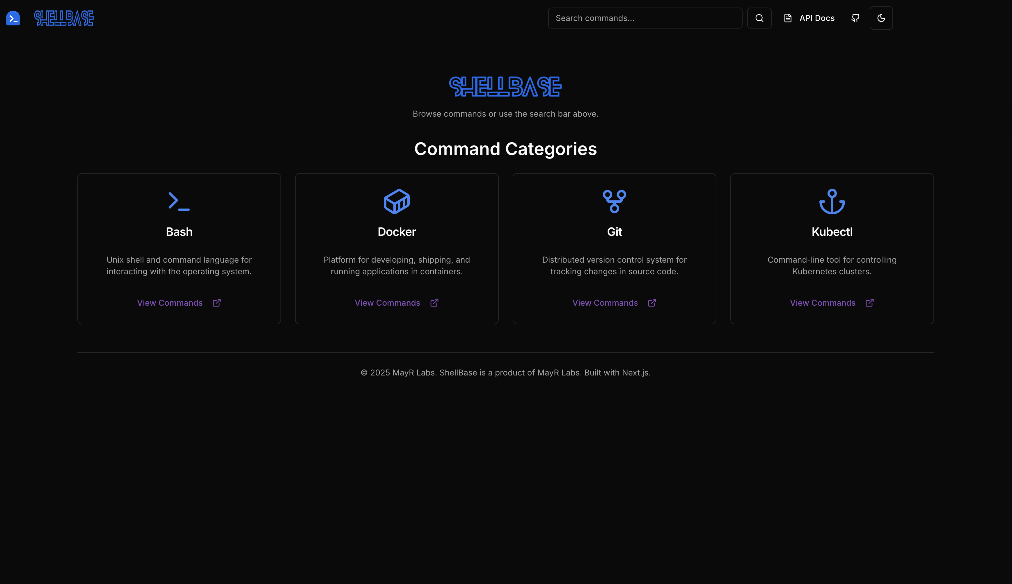Open View Commands for Bash
The width and height of the screenshot is (1012, 584).
click(170, 303)
